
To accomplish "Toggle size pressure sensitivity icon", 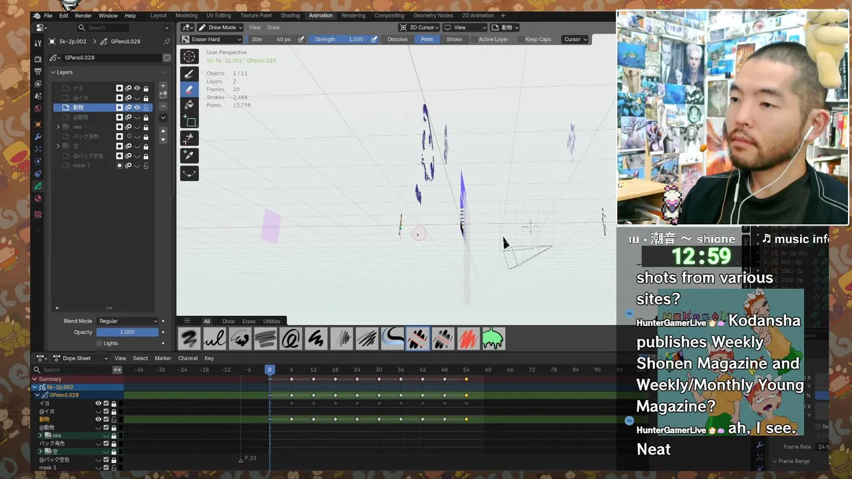I will point(302,39).
